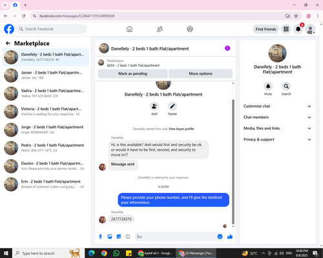
Task: Click Windows taskbar search box
Action: click(48, 253)
